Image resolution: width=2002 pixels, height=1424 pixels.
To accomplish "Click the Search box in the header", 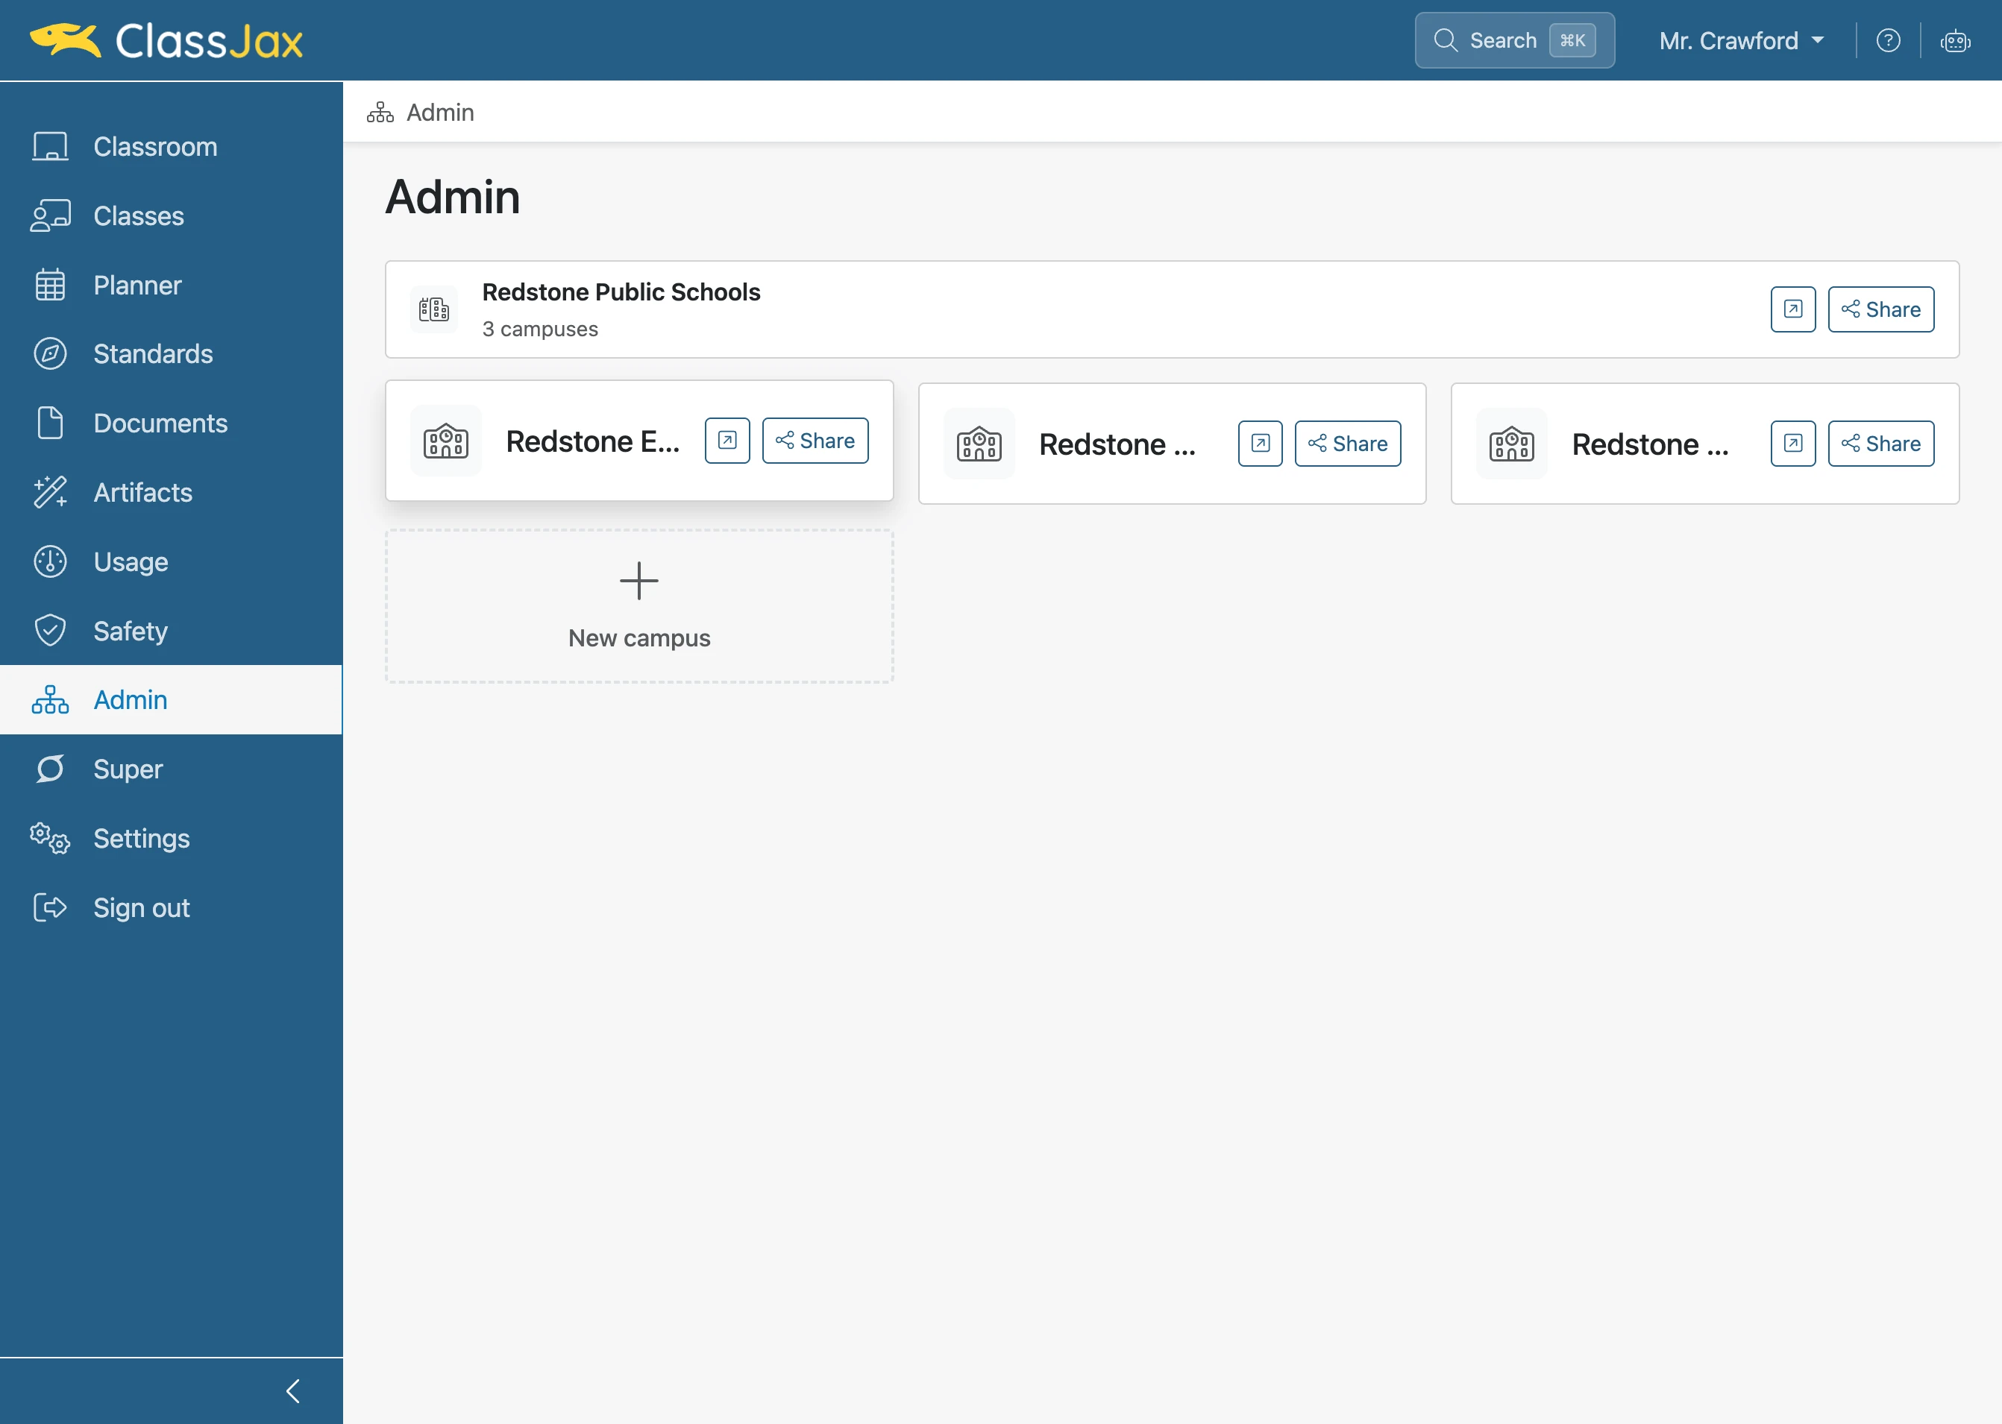I will tap(1514, 40).
